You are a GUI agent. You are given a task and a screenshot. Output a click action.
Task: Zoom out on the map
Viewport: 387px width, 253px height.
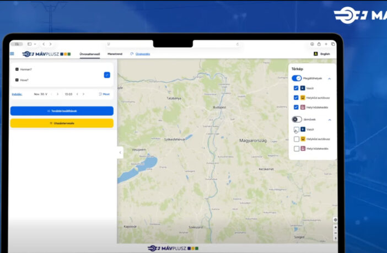(335, 233)
